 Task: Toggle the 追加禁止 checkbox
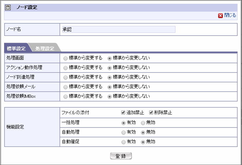click(123, 112)
